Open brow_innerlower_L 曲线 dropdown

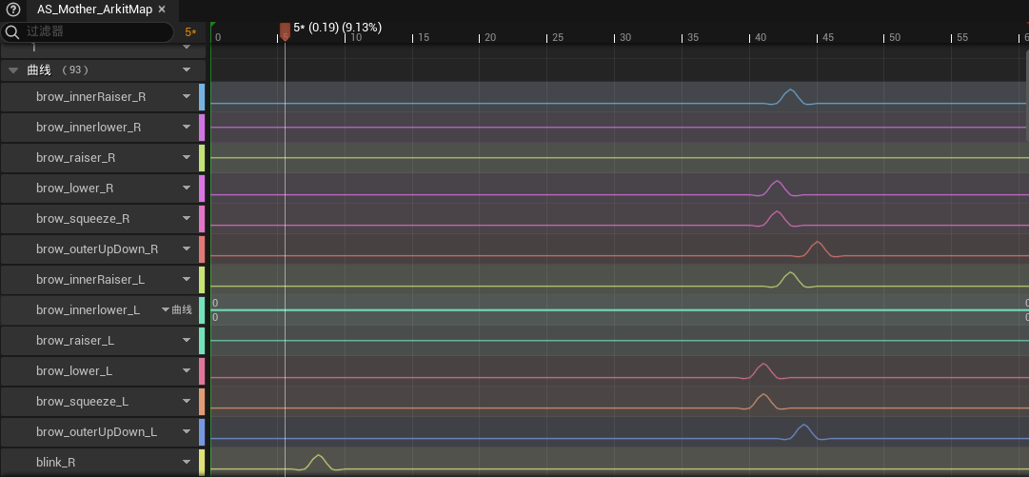[177, 309]
